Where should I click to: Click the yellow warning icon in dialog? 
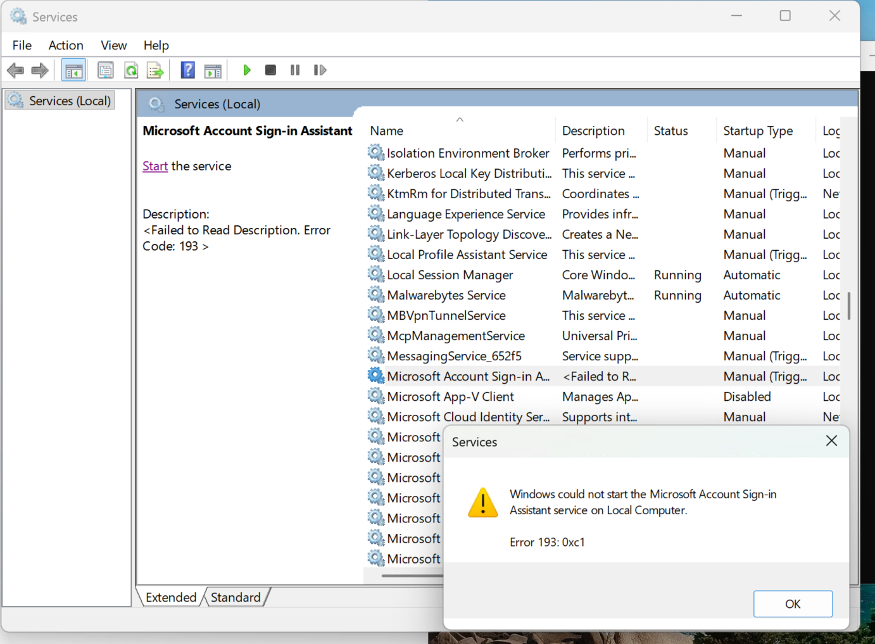coord(483,503)
